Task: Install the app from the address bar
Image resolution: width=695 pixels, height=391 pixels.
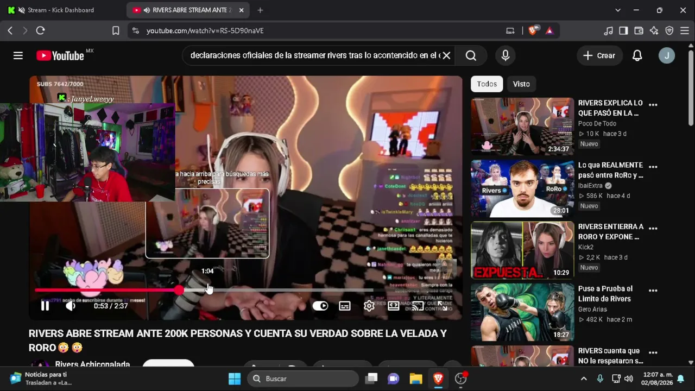Action: [x=510, y=30]
